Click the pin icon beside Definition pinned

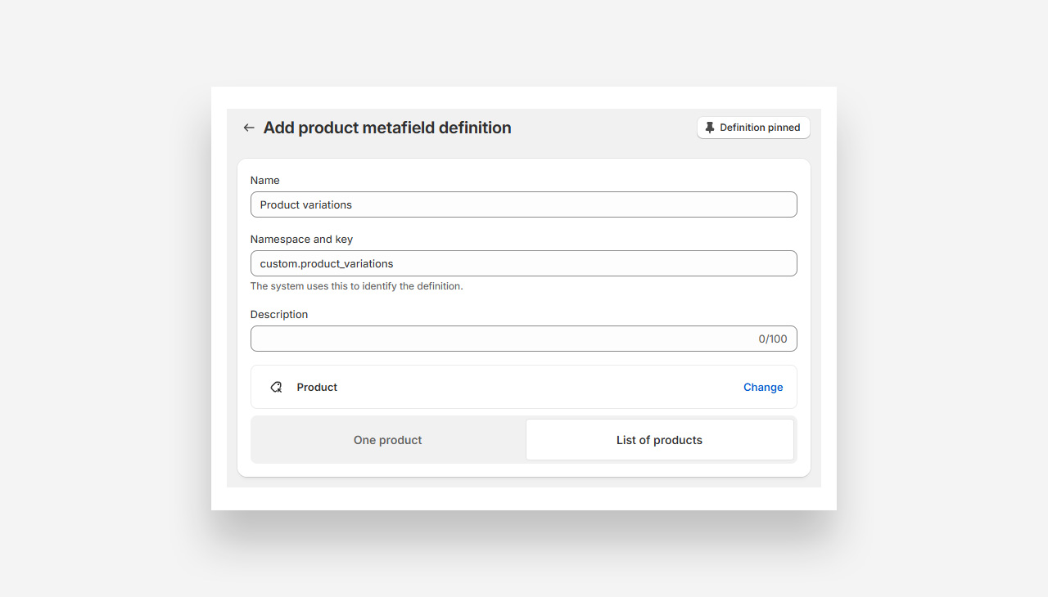[710, 128]
